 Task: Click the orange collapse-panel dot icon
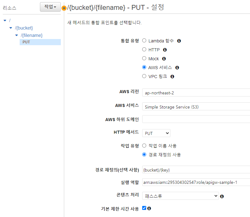coord(64,8)
